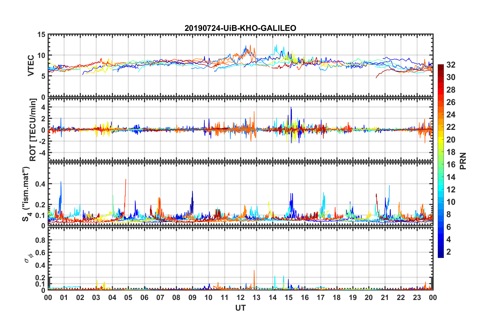Click colorbar tick label 2
The width and height of the screenshot is (481, 322).
tap(449, 252)
